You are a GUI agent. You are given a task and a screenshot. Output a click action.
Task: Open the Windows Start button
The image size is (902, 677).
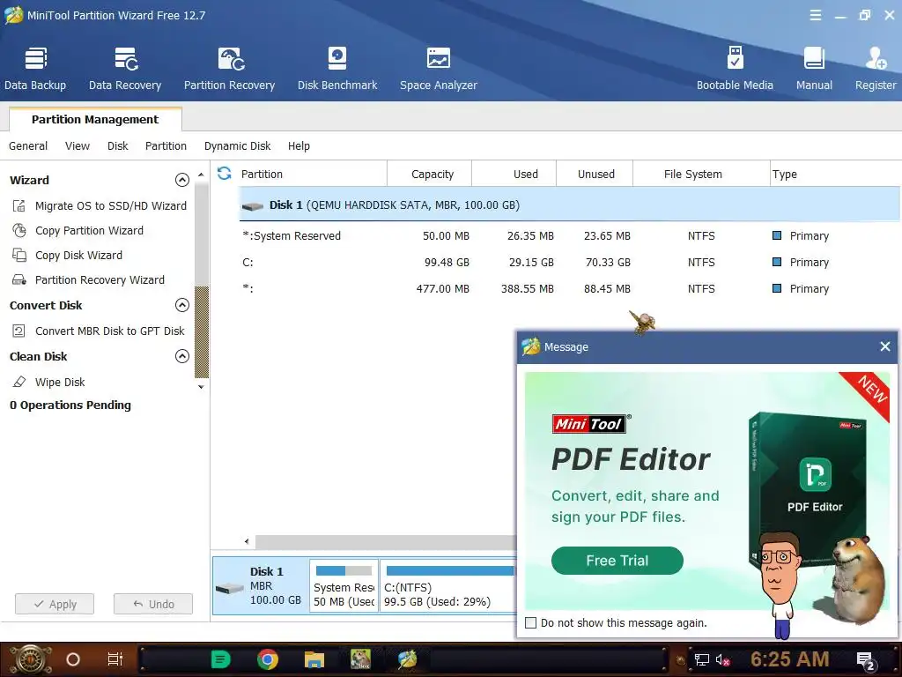pos(31,659)
